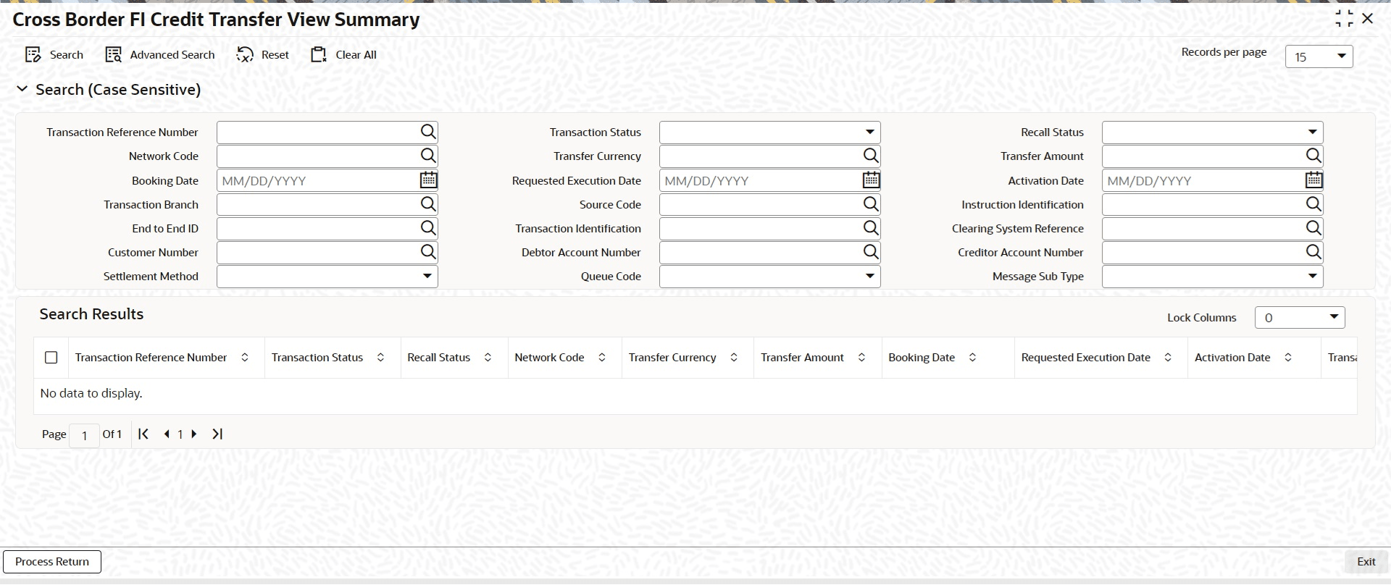Sort by Transaction Status column
Image resolution: width=1391 pixels, height=585 pixels.
380,358
